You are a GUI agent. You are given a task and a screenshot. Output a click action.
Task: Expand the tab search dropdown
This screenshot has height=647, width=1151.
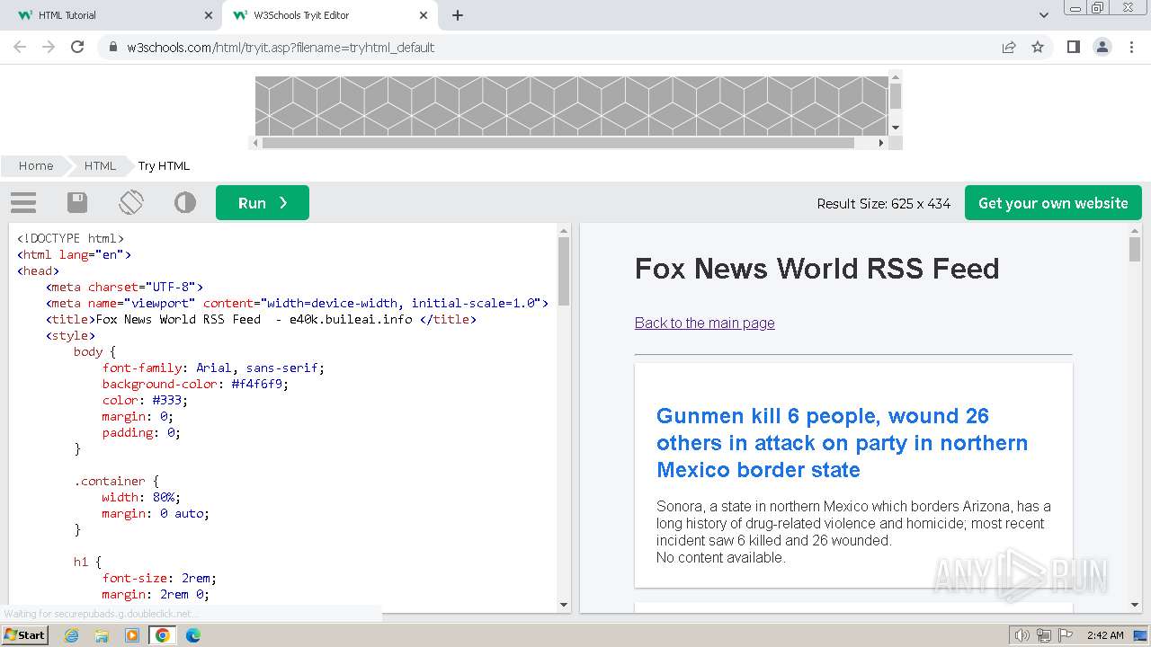coord(1043,15)
